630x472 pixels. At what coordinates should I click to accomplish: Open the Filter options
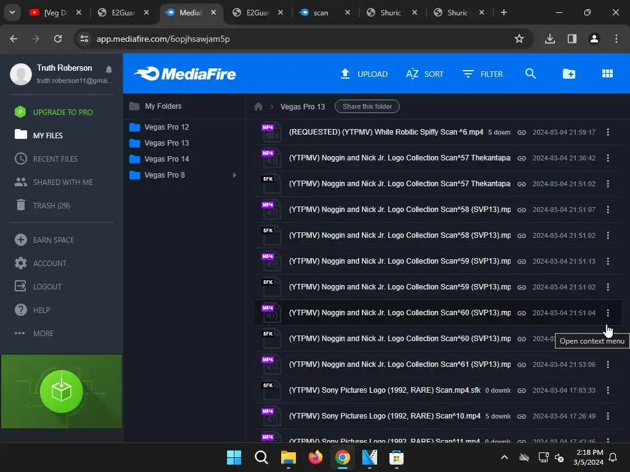coord(482,74)
